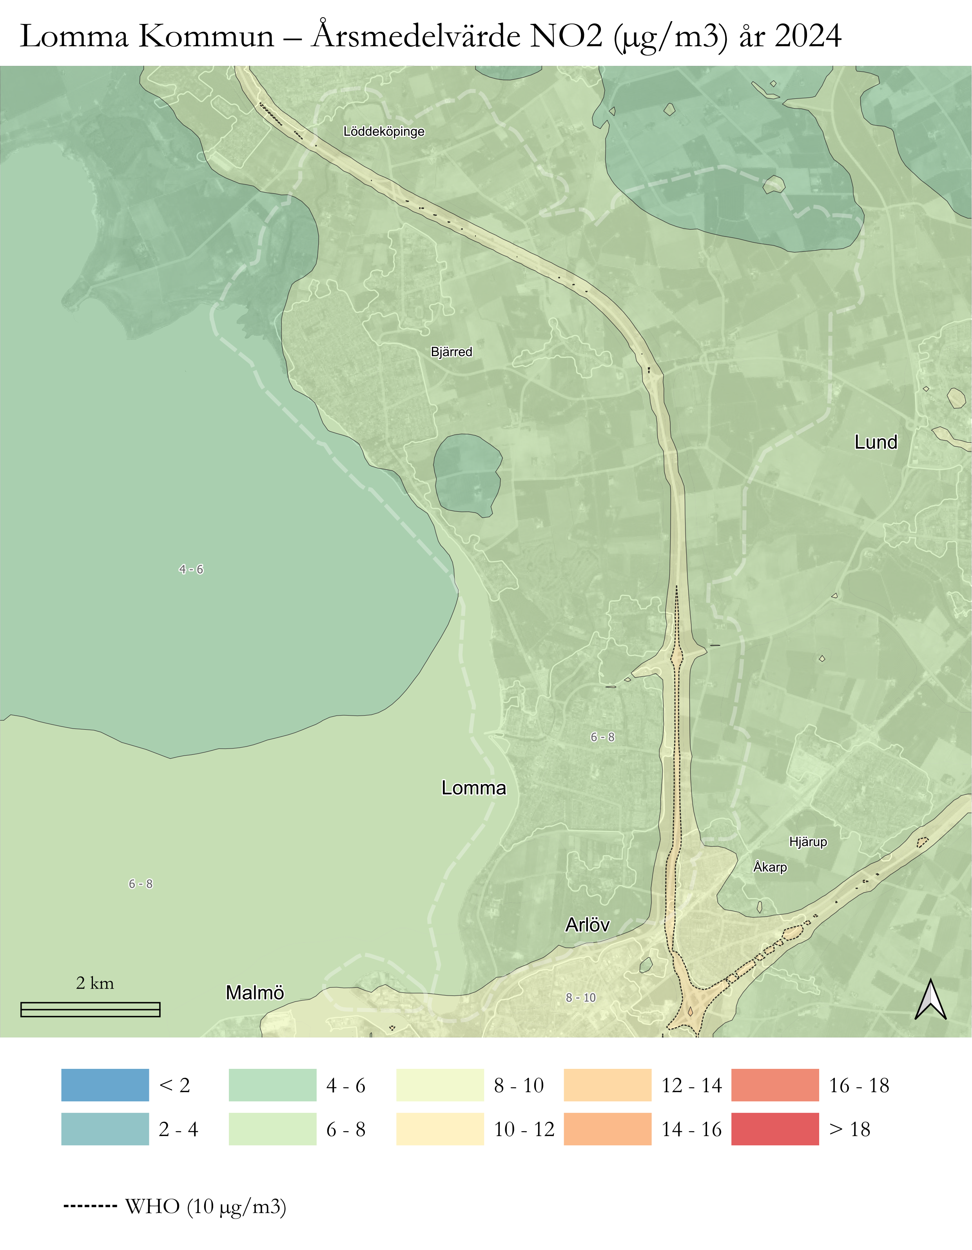
Task: Click the blue '< 2' legend swatch
Action: coord(105,1085)
